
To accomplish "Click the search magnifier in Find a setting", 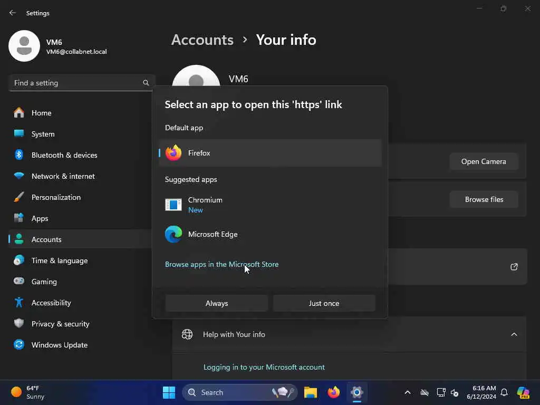I will (x=146, y=83).
